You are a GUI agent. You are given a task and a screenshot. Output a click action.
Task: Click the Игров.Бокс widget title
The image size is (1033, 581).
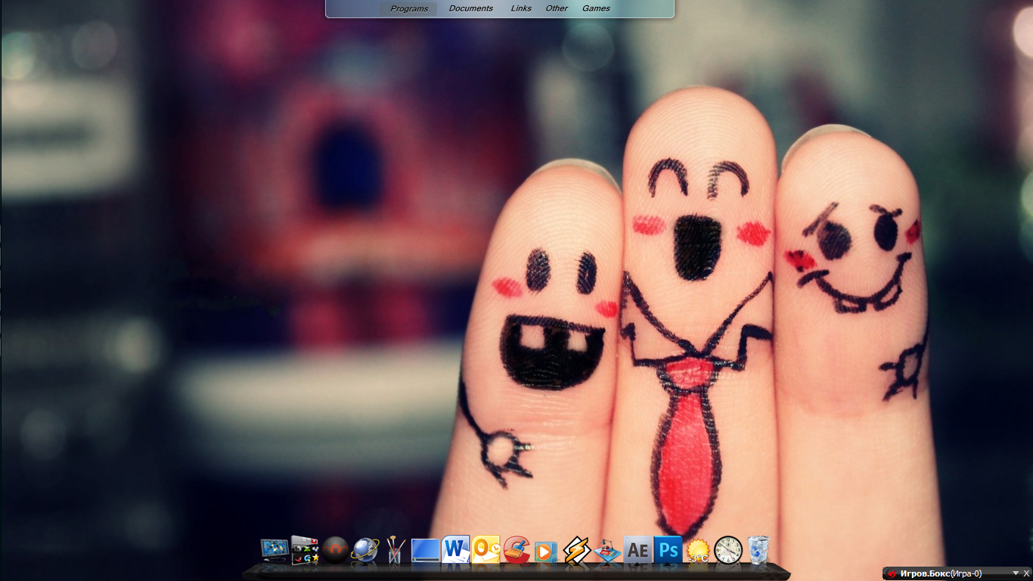(940, 573)
